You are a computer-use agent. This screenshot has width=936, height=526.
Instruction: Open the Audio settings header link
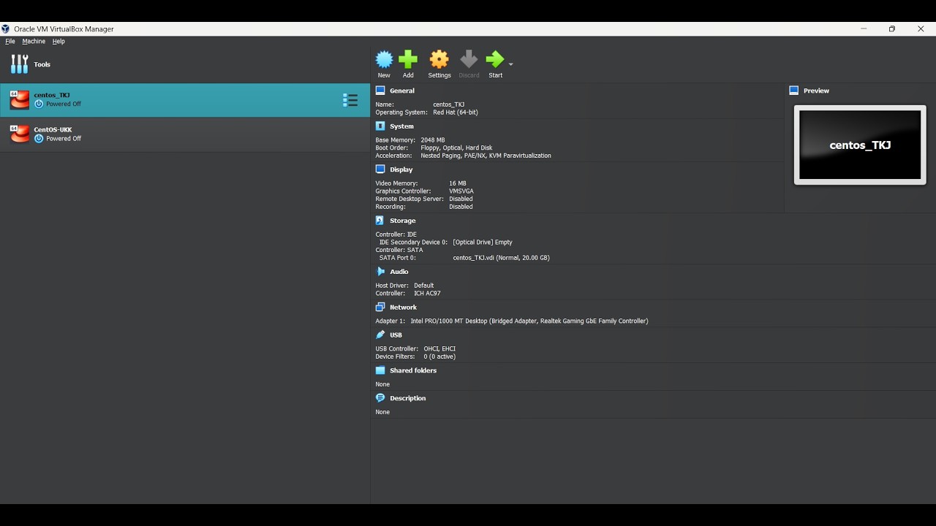pos(399,272)
